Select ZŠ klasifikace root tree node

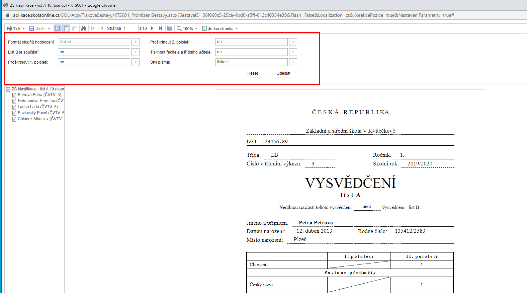point(37,89)
